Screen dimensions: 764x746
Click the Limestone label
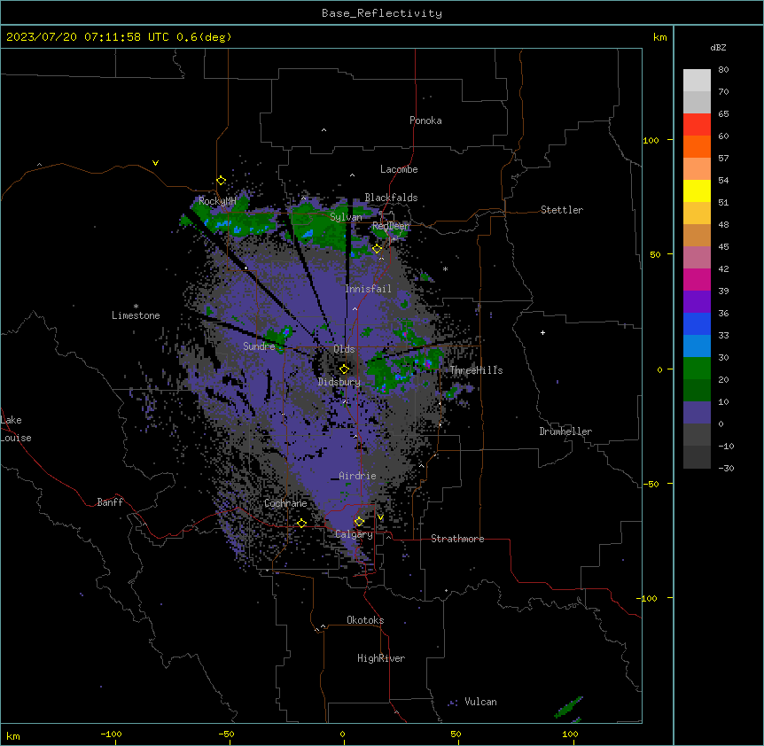tap(136, 315)
